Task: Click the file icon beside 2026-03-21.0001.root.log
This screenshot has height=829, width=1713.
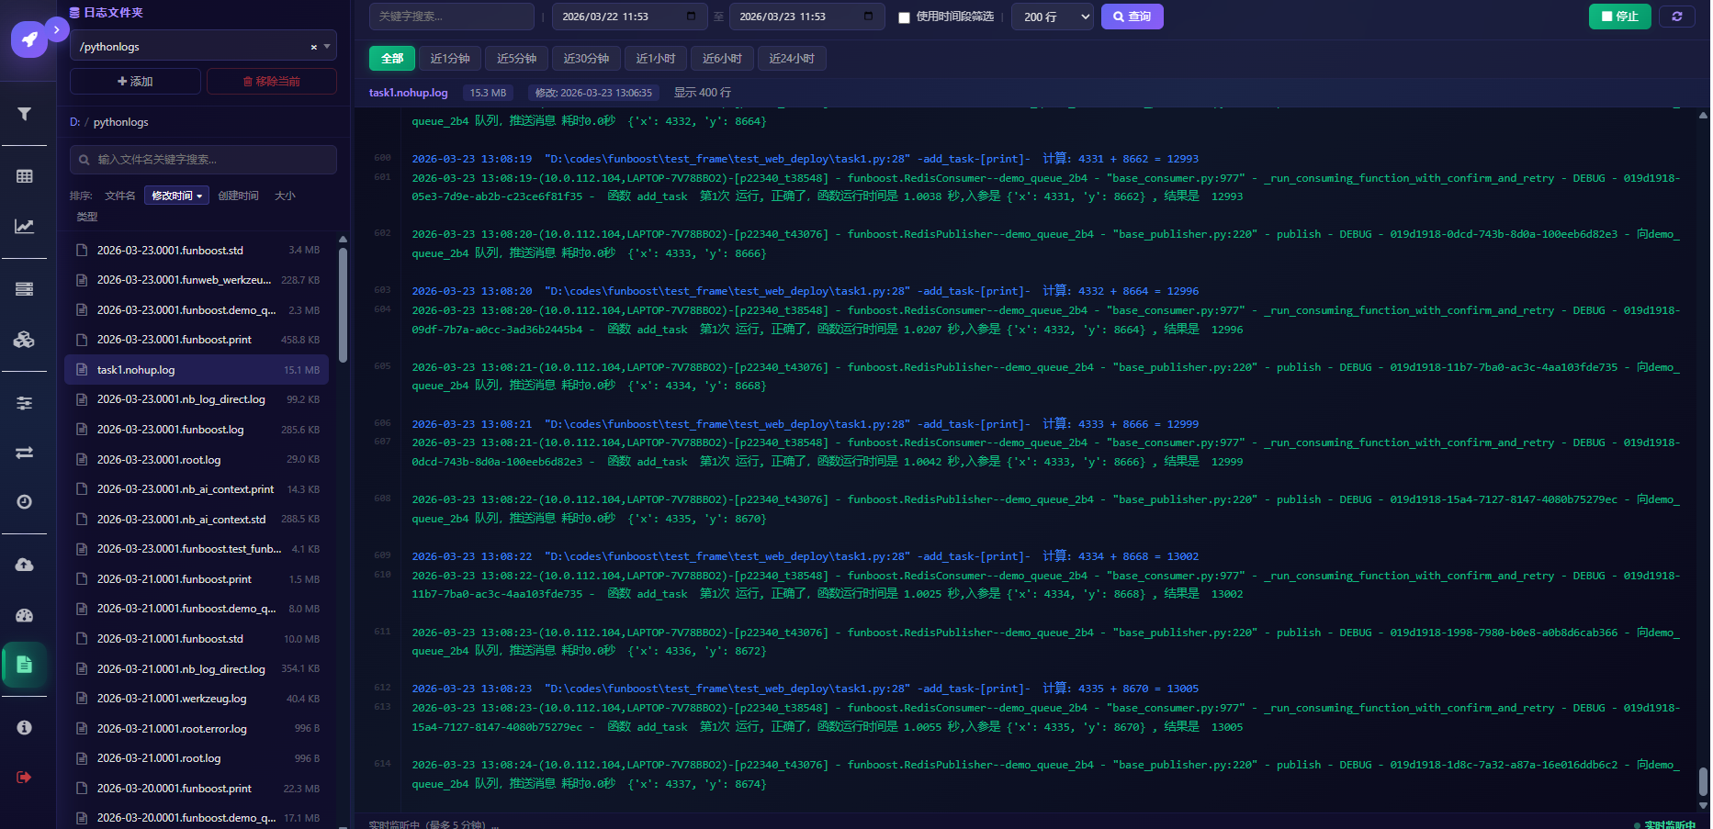Action: pyautogui.click(x=82, y=758)
